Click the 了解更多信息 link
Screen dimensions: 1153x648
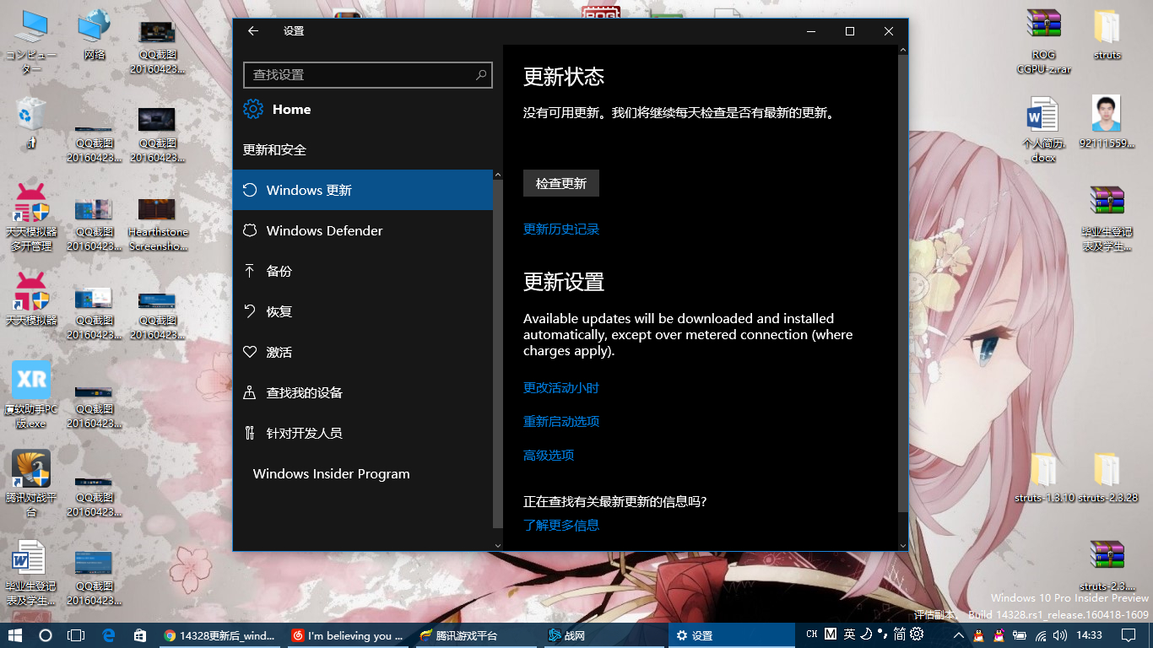coord(561,525)
